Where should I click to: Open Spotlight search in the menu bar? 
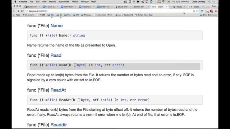[209, 1]
